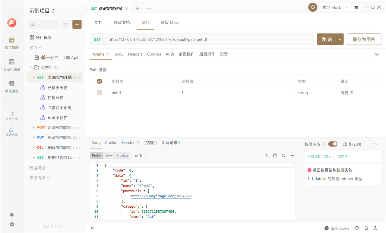Image resolution: width=386 pixels, height=233 pixels.
Task: Copy the response body
Action: pyautogui.click(x=275, y=155)
